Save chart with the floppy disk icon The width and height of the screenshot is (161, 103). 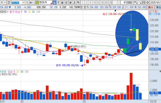(x=144, y=2)
